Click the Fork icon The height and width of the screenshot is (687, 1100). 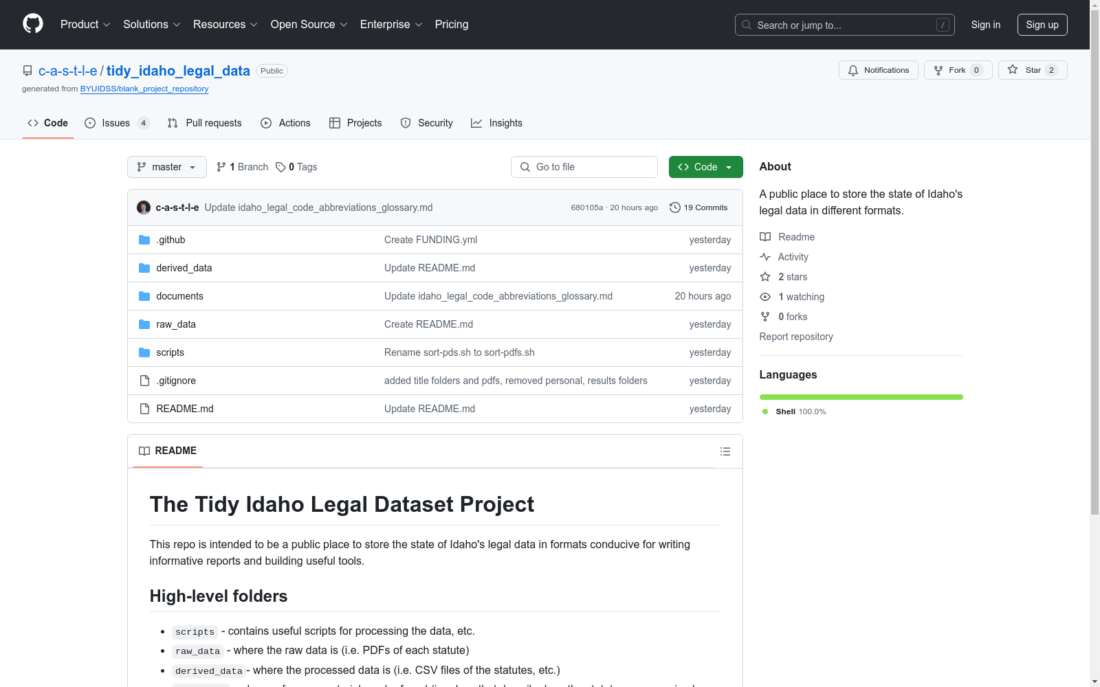pos(938,70)
